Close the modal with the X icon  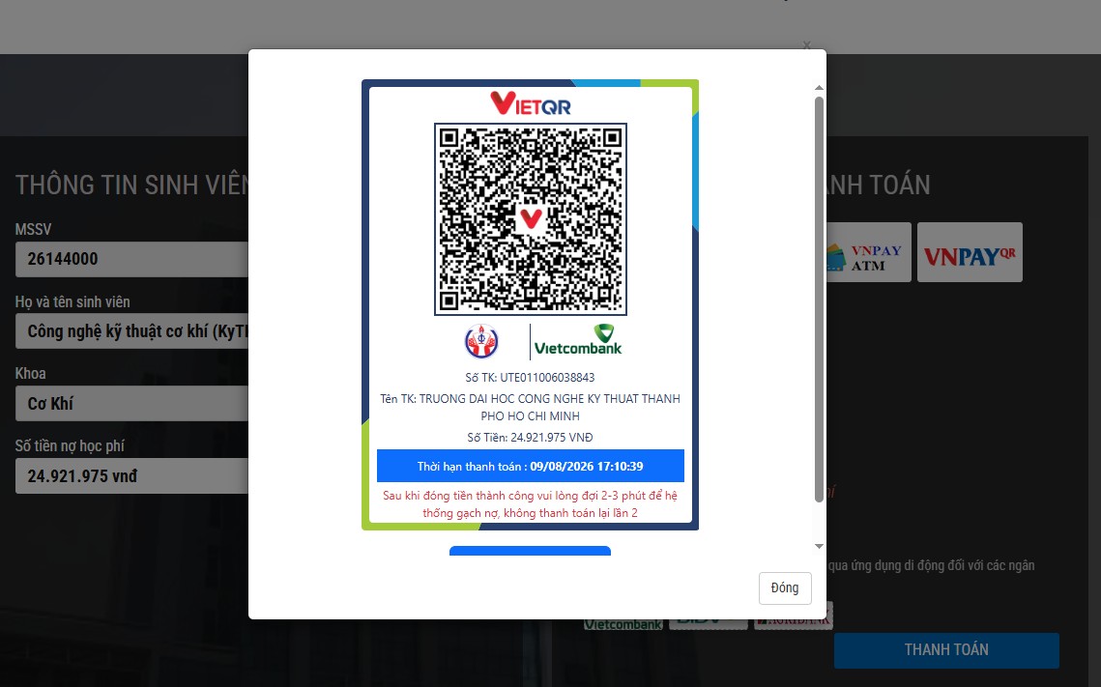[807, 44]
